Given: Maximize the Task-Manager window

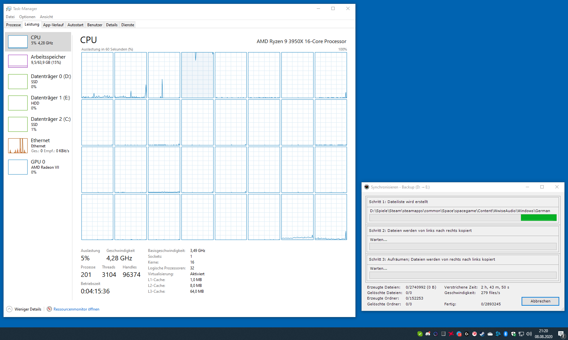Looking at the screenshot, I should (333, 9).
